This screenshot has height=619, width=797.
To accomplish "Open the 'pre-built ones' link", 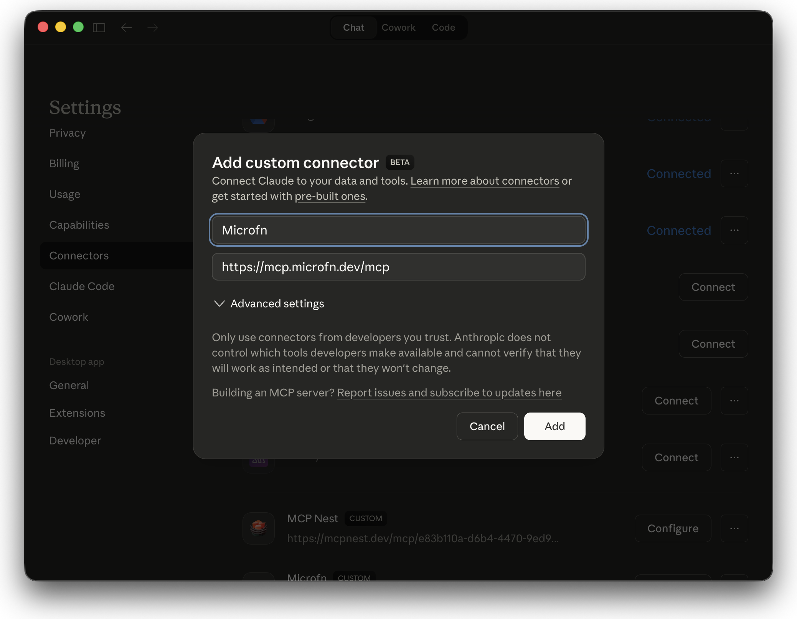I will click(330, 196).
